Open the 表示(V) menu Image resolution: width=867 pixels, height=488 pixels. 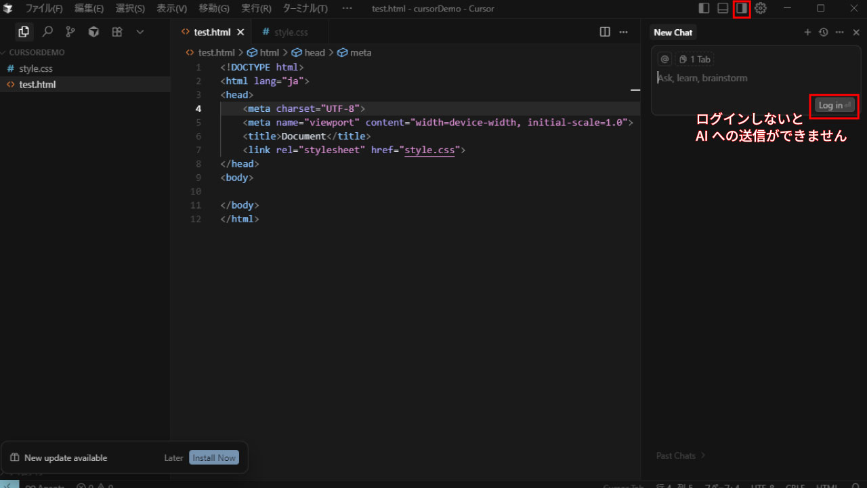(171, 8)
